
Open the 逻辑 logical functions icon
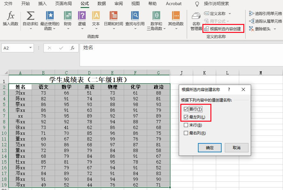[82, 16]
